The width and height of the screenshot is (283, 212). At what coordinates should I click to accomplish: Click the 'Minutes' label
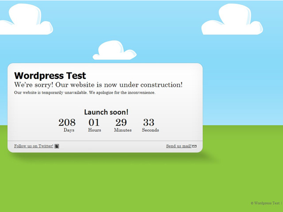pos(123,130)
